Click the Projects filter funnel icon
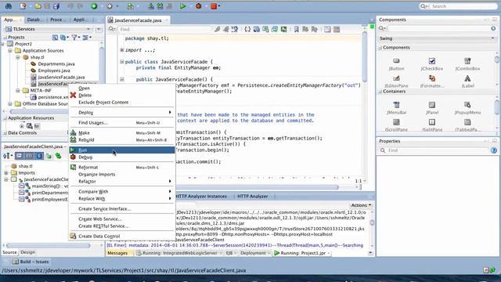The image size is (501, 282). [74, 38]
